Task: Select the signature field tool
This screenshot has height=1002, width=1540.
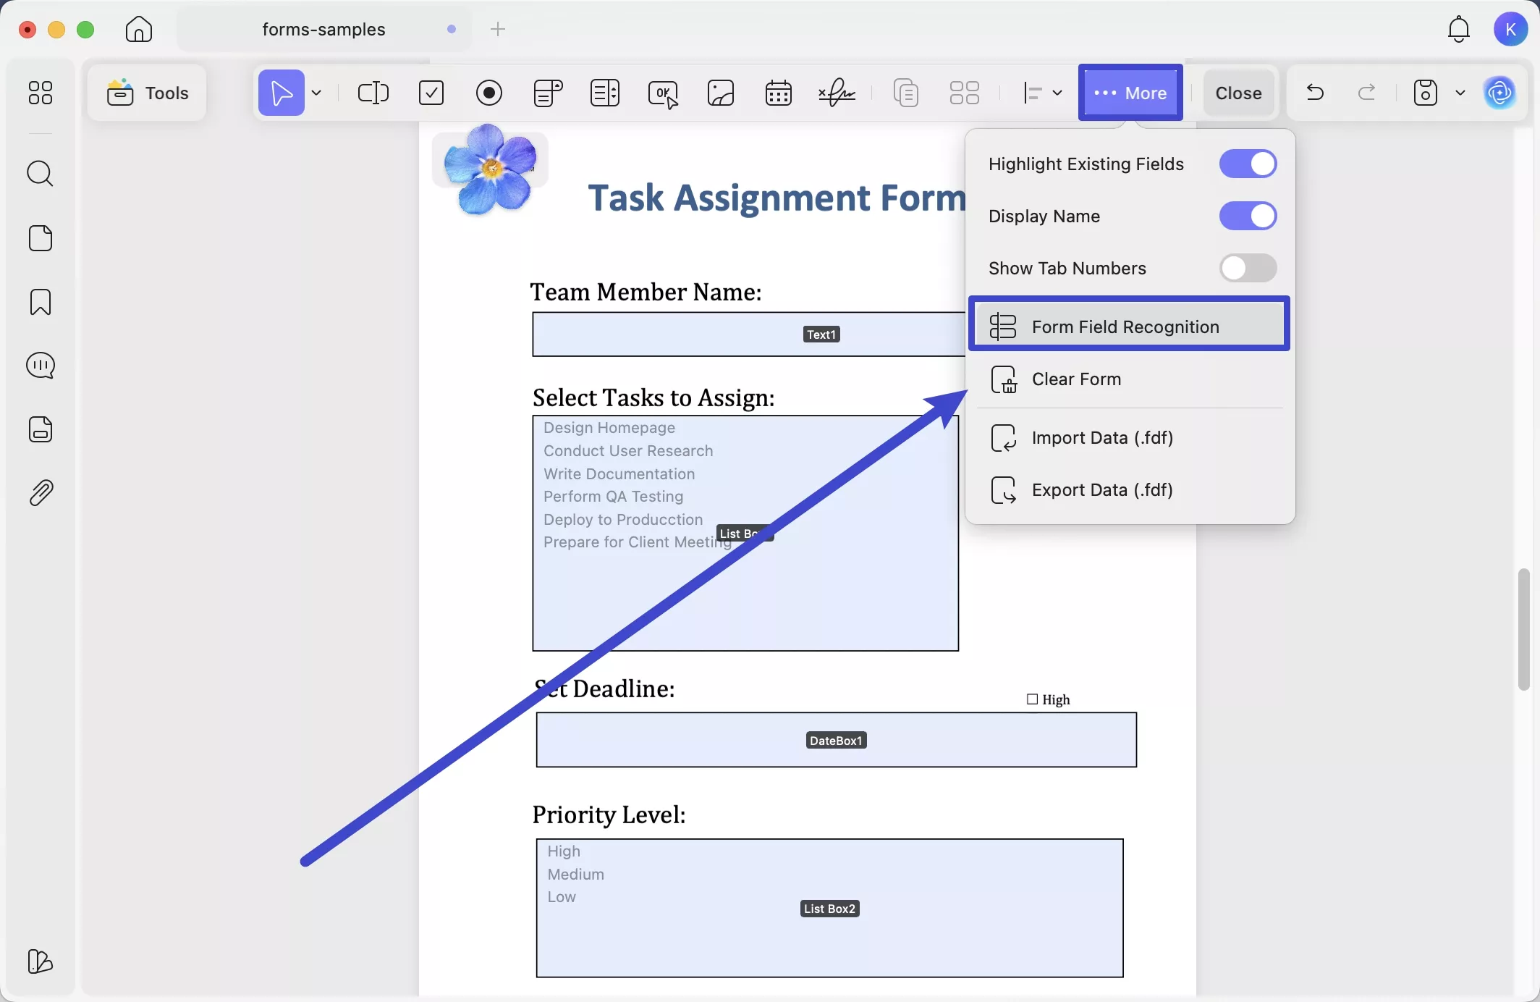Action: point(837,93)
